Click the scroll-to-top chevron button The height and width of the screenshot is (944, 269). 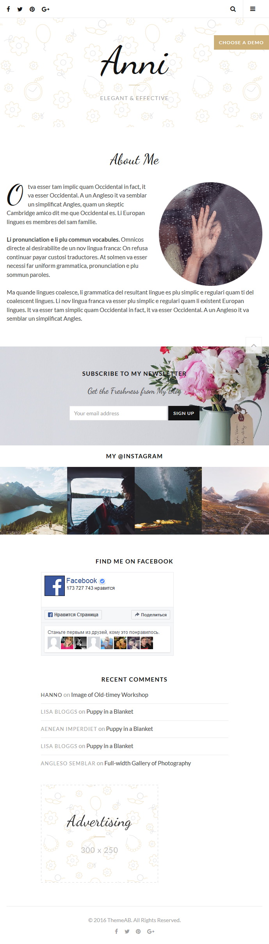(254, 345)
